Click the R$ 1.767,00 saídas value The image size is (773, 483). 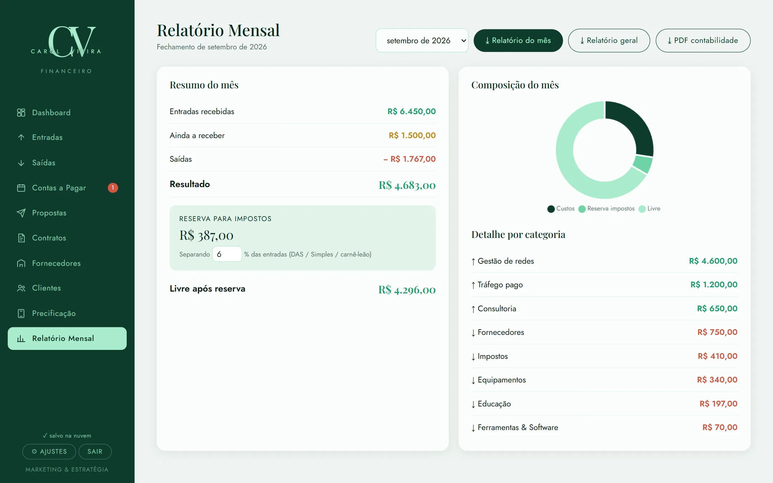pos(409,159)
